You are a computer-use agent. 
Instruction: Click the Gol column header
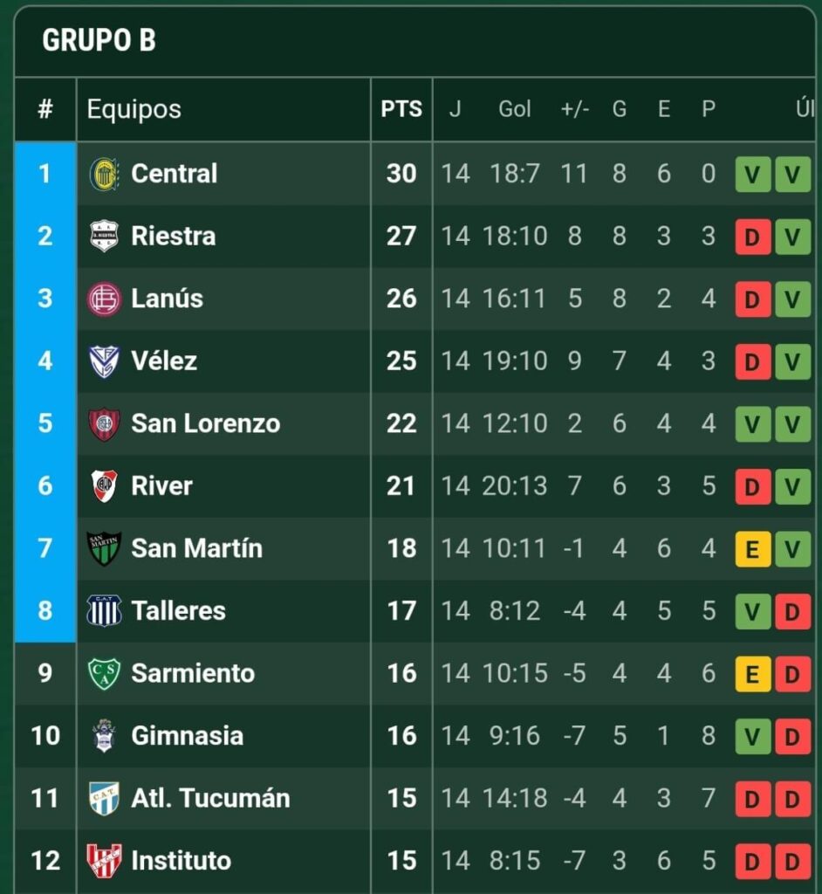pos(515,109)
